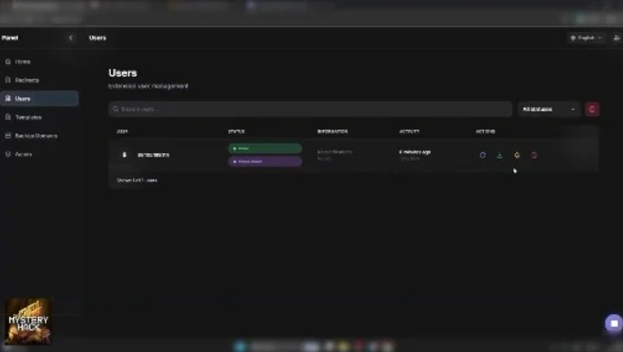Open the account icon at top right
623x352 pixels.
tap(616, 38)
